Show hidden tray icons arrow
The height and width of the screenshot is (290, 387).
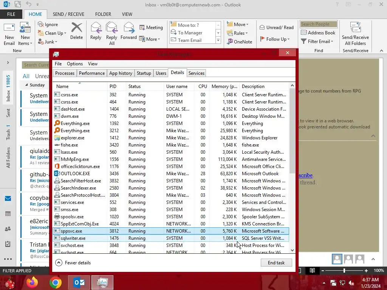(x=324, y=283)
